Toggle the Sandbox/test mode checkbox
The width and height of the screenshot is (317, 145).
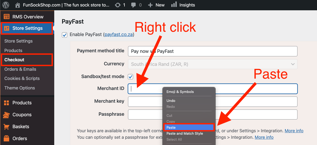[x=130, y=77]
